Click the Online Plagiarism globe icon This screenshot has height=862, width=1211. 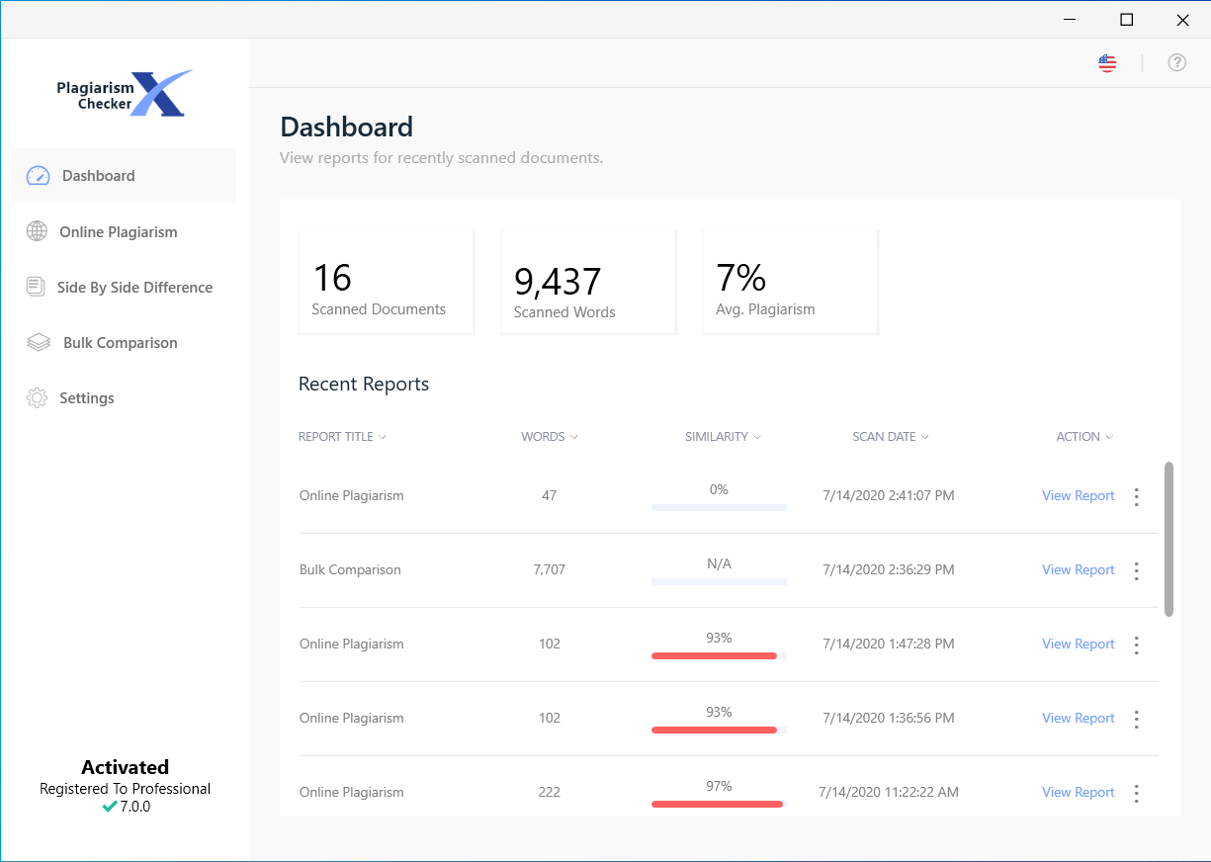point(37,231)
